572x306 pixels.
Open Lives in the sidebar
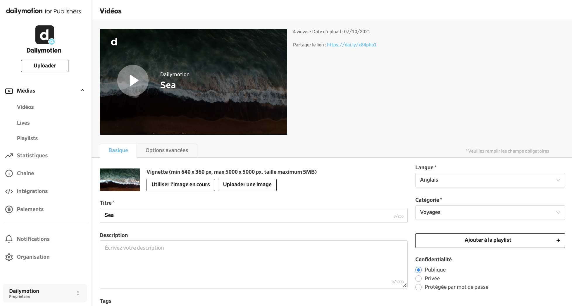23,123
